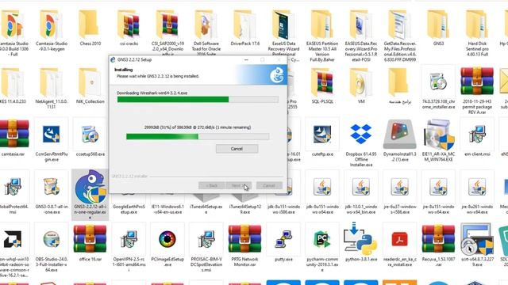Select the Hard Disk Sentinel pro folder
Image resolution: width=508 pixels, height=285 pixels.
[x=477, y=25]
